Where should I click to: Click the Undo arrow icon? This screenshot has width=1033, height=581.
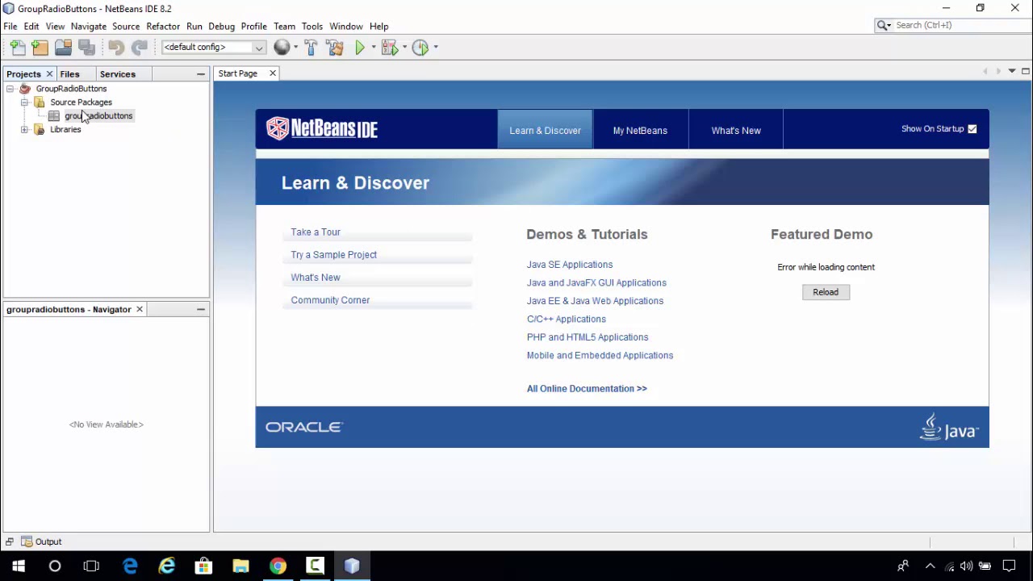click(x=115, y=48)
